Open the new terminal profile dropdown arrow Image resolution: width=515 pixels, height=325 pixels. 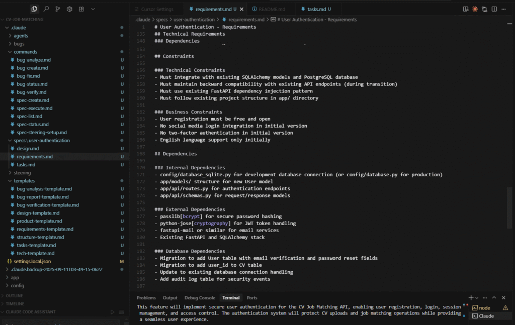477,298
